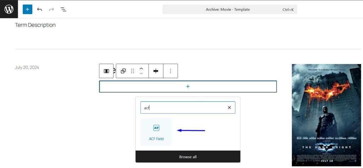Image resolution: width=363 pixels, height=168 pixels.
Task: Open block options three-dot menu
Action: [x=170, y=71]
